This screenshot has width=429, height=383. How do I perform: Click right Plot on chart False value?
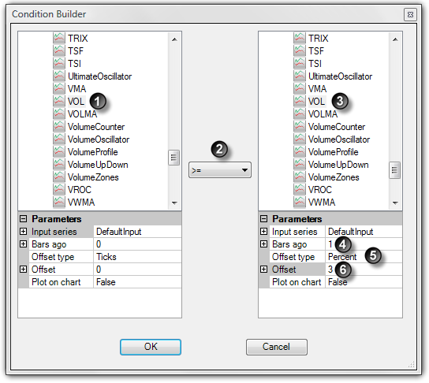coord(364,282)
